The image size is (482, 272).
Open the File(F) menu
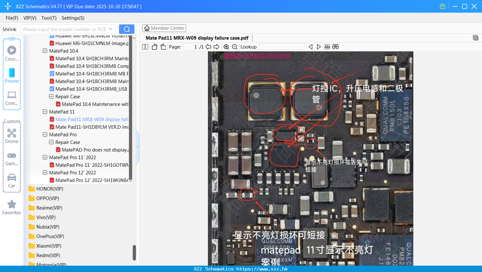pos(12,18)
